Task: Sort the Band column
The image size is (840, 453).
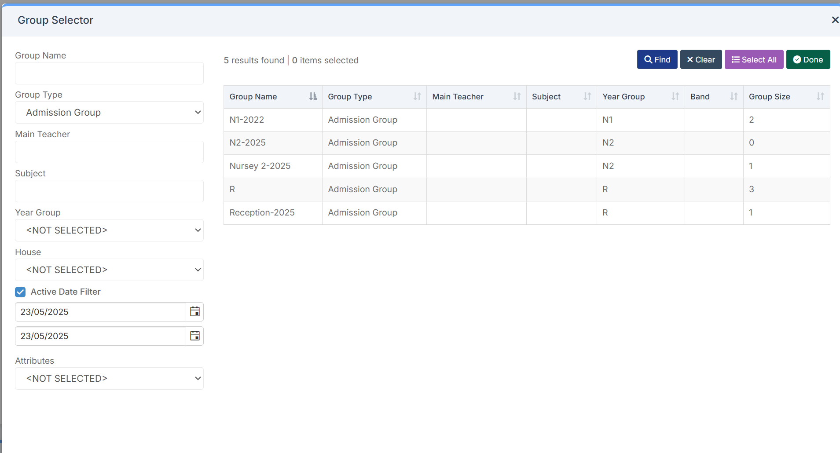Action: [x=734, y=97]
